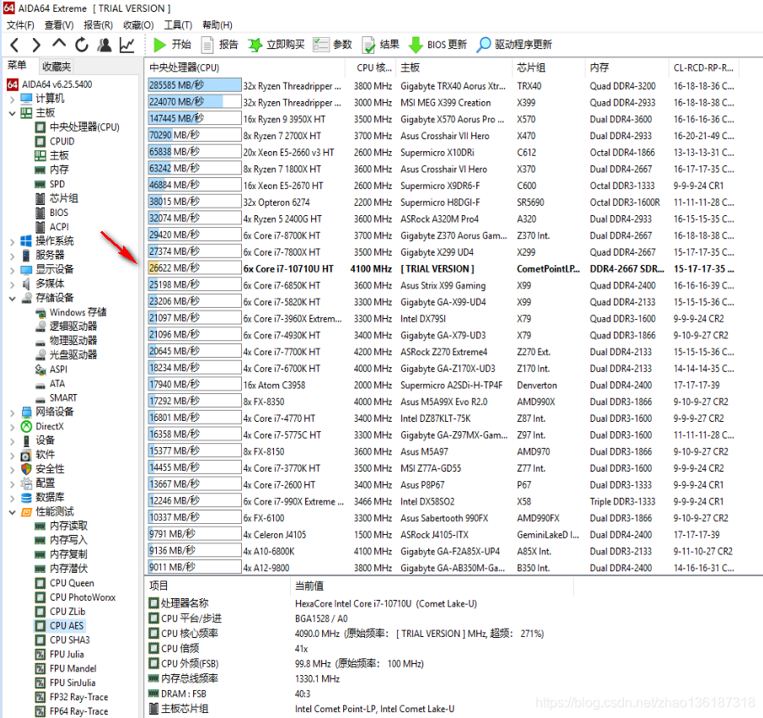Viewport: 763px width, 718px height.
Task: Click 主板 column header
Action: 454,67
